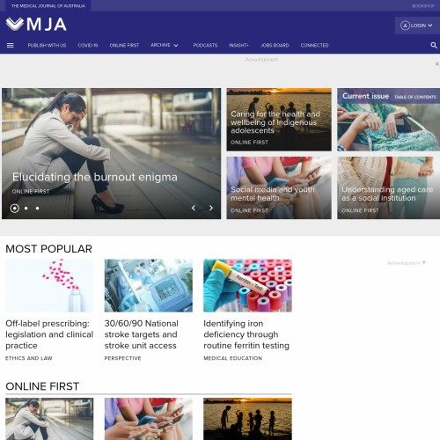Viewport: 440px width, 440px height.
Task: Open Table of Contents link
Action: pos(415,97)
